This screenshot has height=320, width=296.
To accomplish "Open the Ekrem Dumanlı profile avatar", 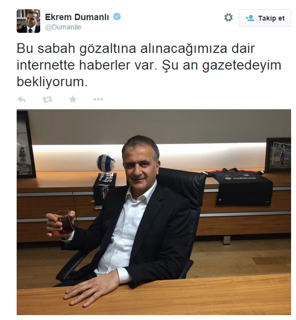I will pyautogui.click(x=28, y=21).
